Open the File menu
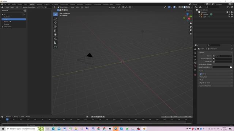The width and height of the screenshot is (234, 131). click(x=5, y=4)
